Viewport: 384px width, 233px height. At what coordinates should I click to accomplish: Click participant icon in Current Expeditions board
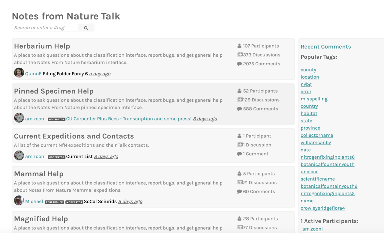coord(239,136)
